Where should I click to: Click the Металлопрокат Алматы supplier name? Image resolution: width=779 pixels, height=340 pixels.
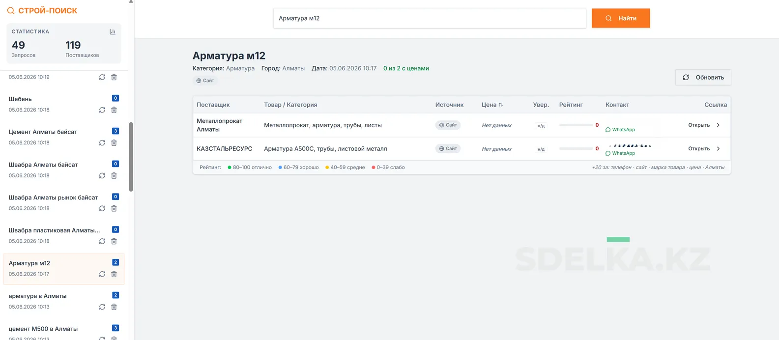coord(219,125)
